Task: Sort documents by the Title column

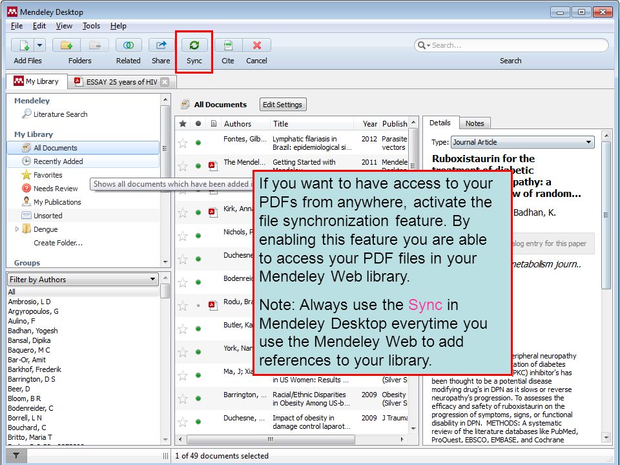Action: click(311, 124)
